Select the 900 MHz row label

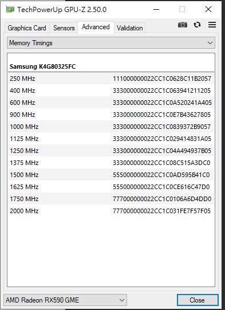click(x=22, y=115)
